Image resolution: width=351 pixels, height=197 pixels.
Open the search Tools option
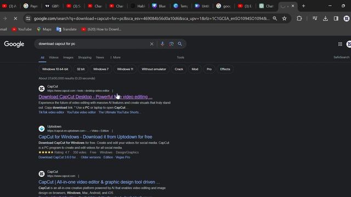[180, 57]
